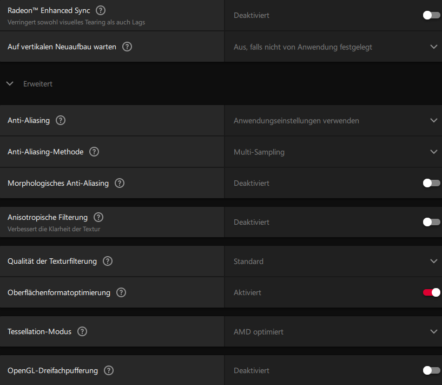
Task: Click question mark next to Anisotropische Filterung
Action: tap(98, 217)
